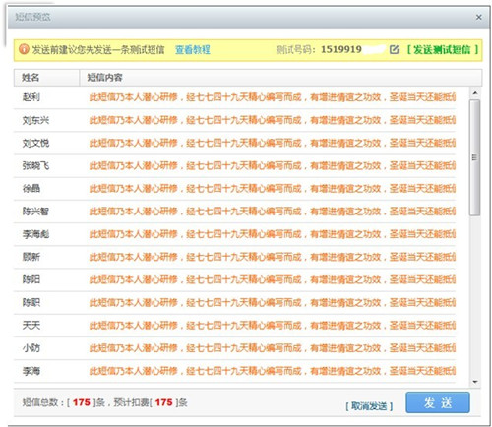Select the row named 陈阳

tap(234, 279)
